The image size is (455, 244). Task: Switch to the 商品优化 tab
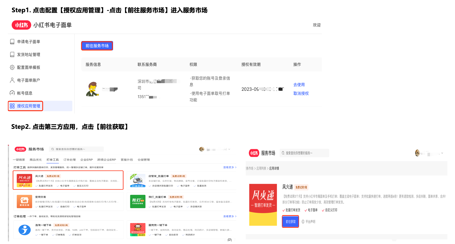click(36, 160)
